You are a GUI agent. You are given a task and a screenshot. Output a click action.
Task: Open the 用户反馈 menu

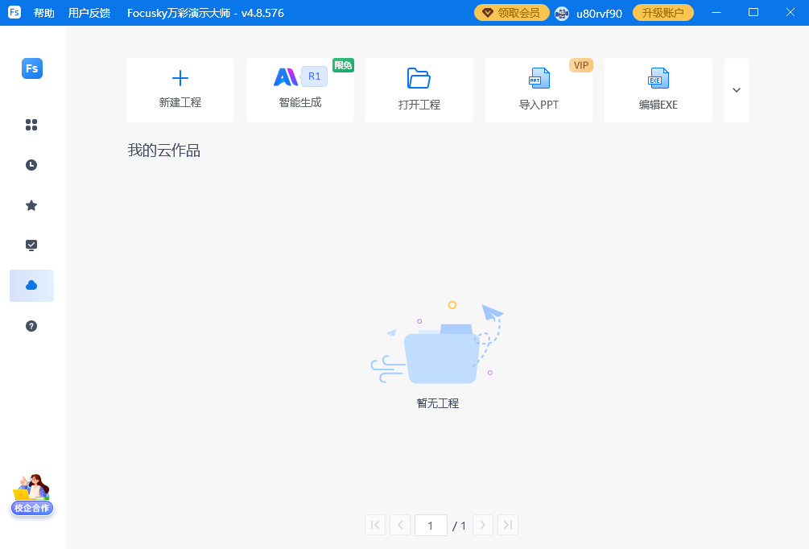[89, 13]
